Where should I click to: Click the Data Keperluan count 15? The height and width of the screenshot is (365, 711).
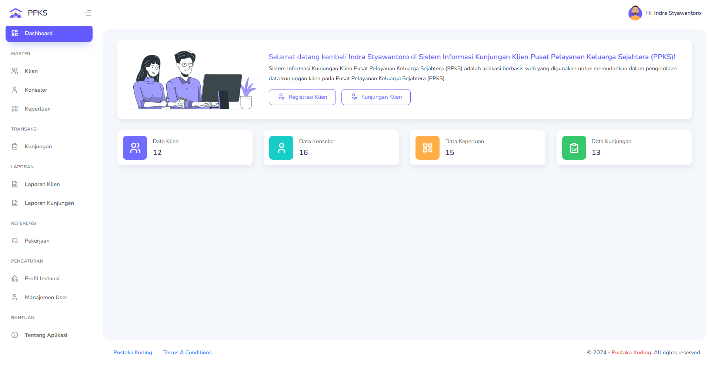tap(450, 152)
